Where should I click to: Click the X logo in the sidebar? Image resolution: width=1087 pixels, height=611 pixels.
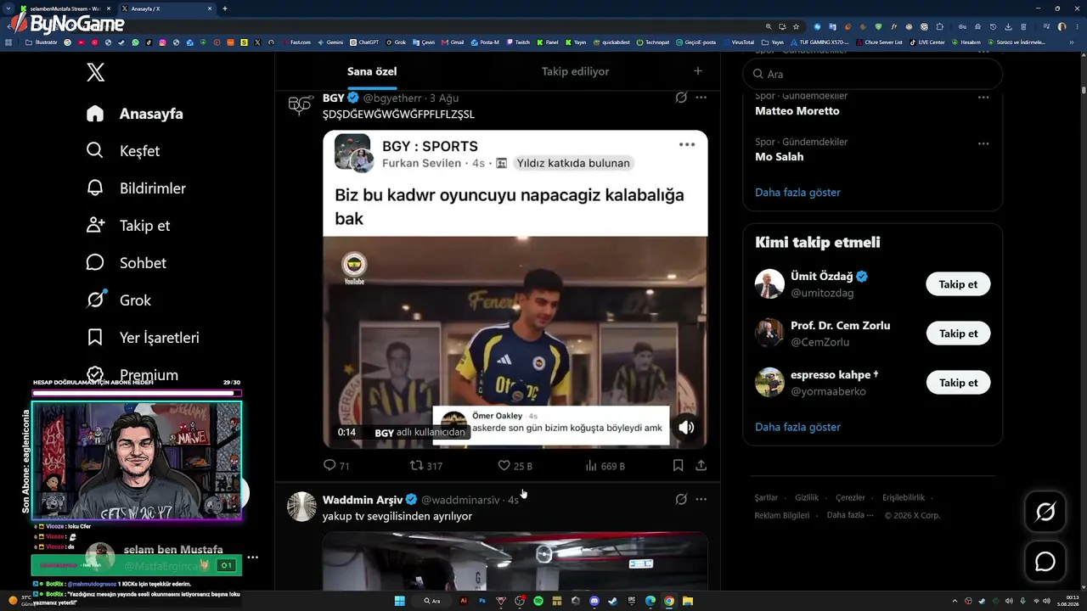click(96, 72)
